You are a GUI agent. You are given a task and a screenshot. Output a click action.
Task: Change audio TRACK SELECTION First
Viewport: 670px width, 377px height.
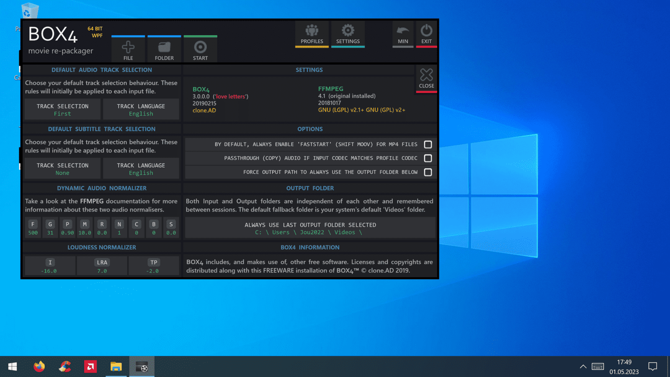point(62,109)
